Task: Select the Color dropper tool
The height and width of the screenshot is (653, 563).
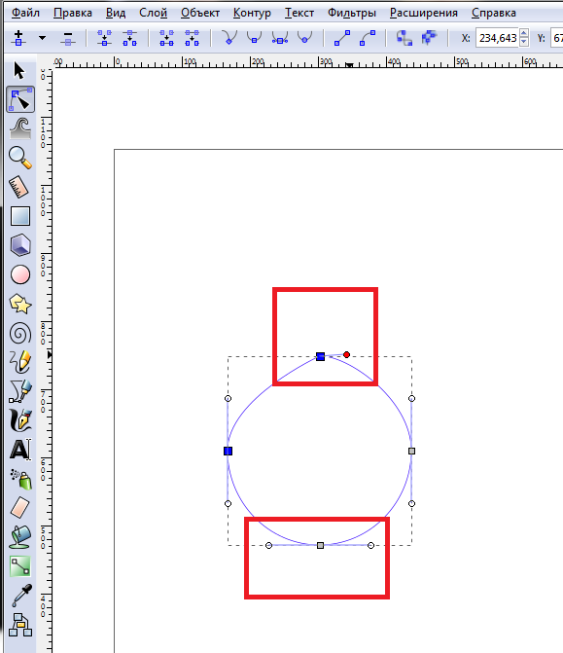Action: (20, 596)
